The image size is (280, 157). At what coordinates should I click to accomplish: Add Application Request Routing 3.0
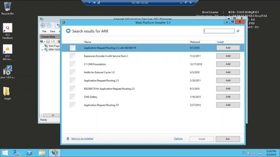228,105
